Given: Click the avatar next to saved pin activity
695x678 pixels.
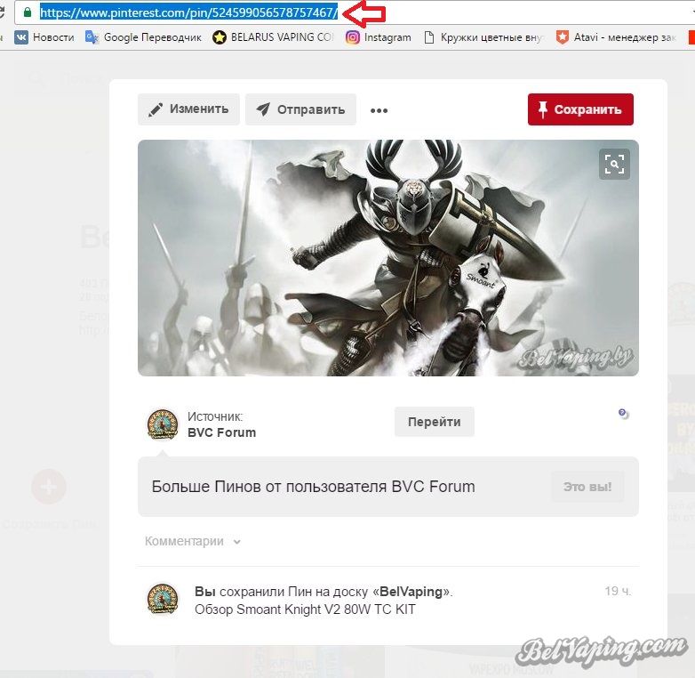Looking at the screenshot, I should [x=163, y=599].
